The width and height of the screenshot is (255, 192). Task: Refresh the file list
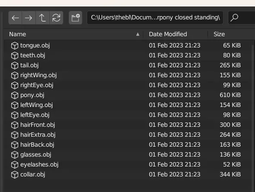coord(56,18)
